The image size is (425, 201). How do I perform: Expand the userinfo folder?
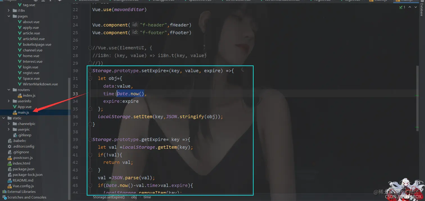pos(9,101)
